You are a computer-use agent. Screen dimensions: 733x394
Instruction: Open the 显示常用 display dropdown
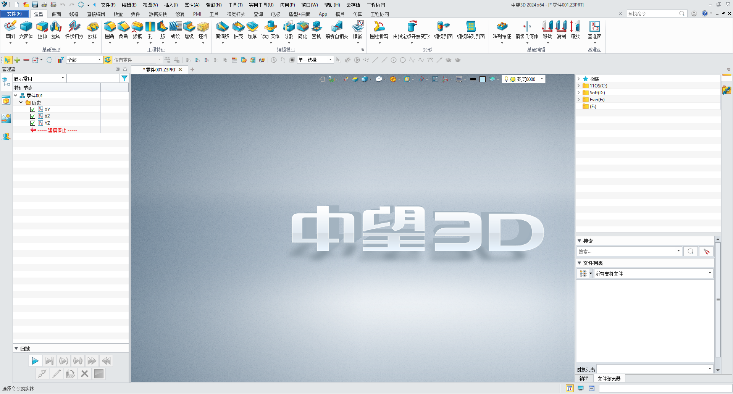coord(39,79)
